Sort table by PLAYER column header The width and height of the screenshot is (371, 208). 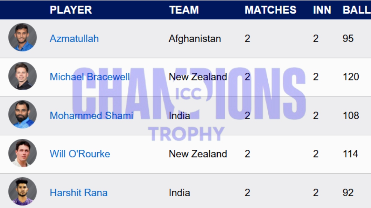[x=71, y=10]
